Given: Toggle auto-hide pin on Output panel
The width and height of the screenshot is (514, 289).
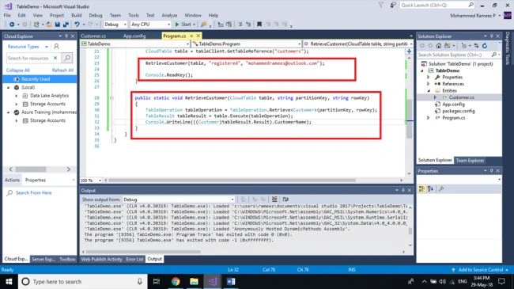Looking at the screenshot, I should (x=403, y=190).
